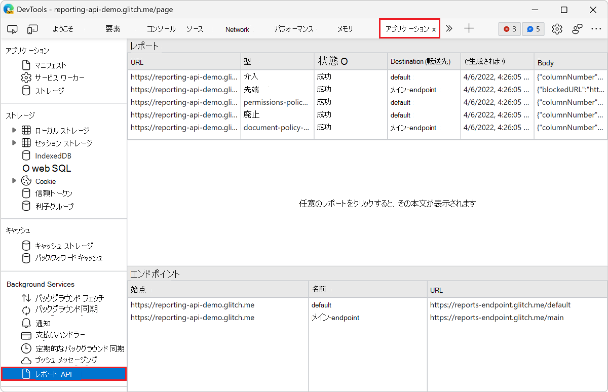Expand the ローカル ストレージ tree
608x392 pixels.
coord(14,130)
